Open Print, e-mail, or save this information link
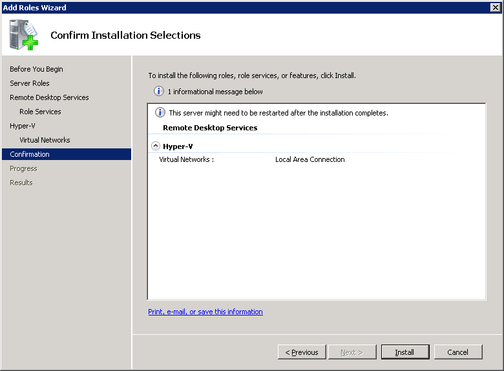The height and width of the screenshot is (371, 504). click(x=205, y=312)
